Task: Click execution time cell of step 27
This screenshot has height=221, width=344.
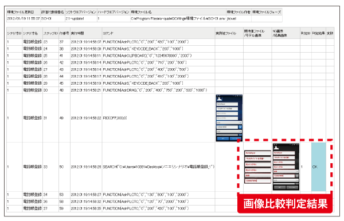Action: click(x=86, y=69)
